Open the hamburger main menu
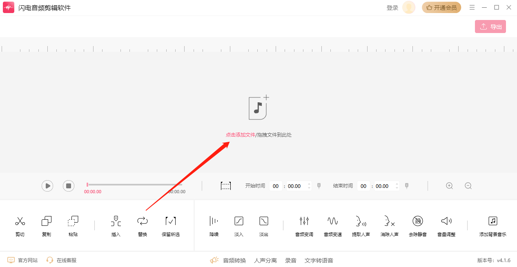Image resolution: width=517 pixels, height=267 pixels. [472, 7]
